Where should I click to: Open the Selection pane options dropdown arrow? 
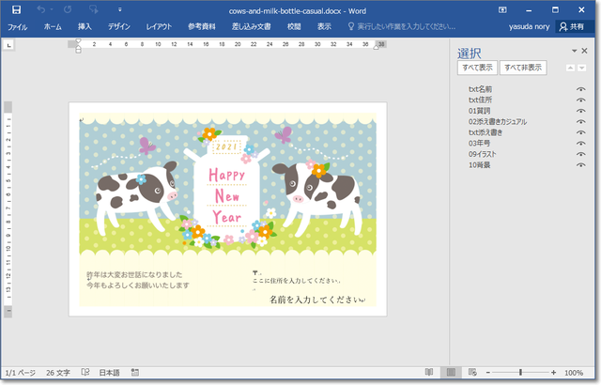point(572,51)
